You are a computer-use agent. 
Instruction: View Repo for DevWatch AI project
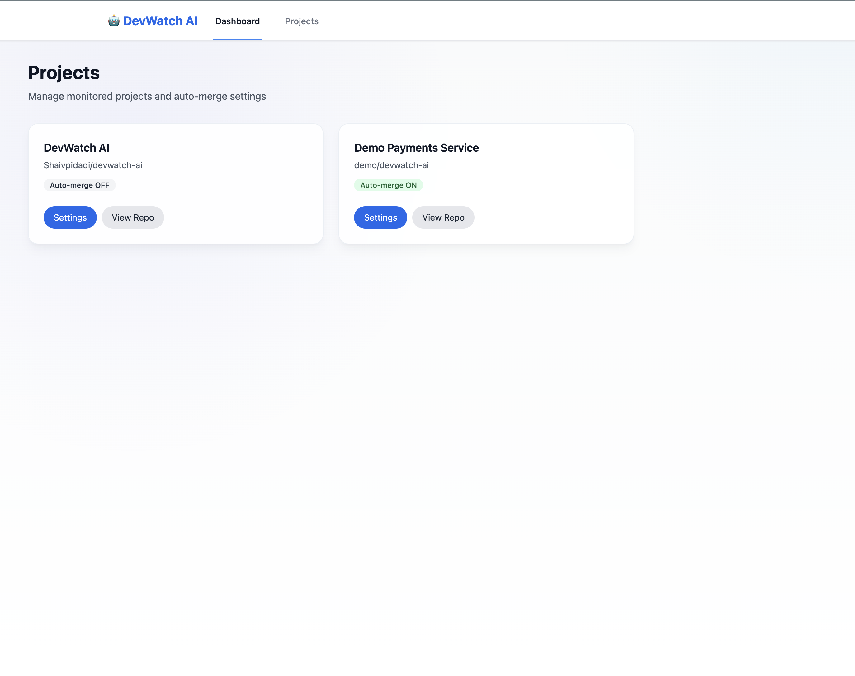pyautogui.click(x=133, y=217)
